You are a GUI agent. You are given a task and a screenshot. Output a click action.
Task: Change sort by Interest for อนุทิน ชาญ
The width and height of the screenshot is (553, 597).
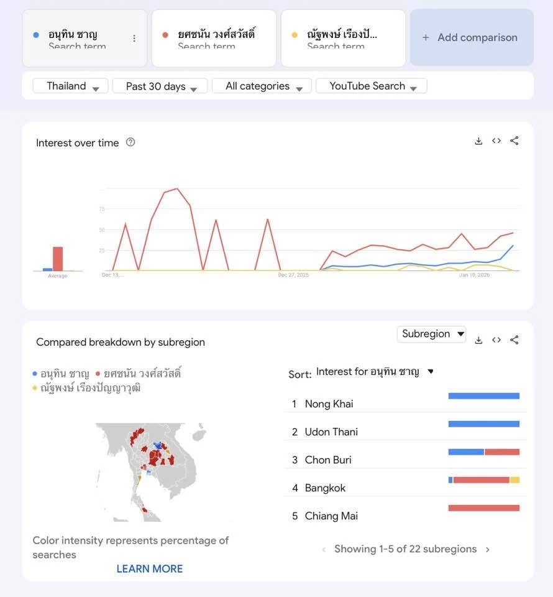(x=374, y=372)
